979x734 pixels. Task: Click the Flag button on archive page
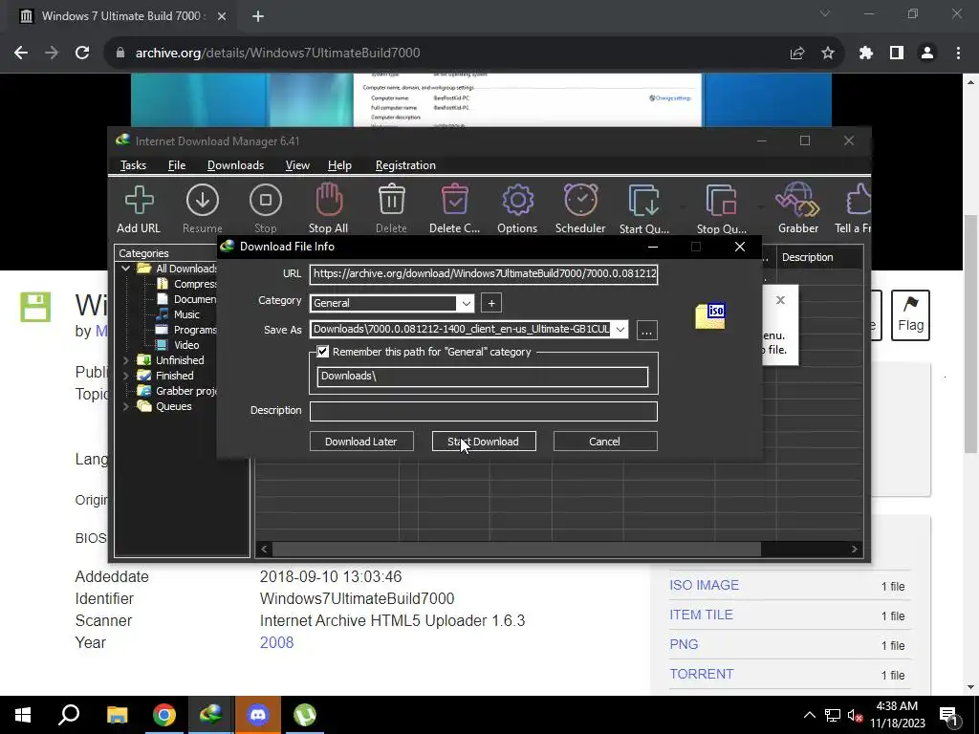coord(910,315)
